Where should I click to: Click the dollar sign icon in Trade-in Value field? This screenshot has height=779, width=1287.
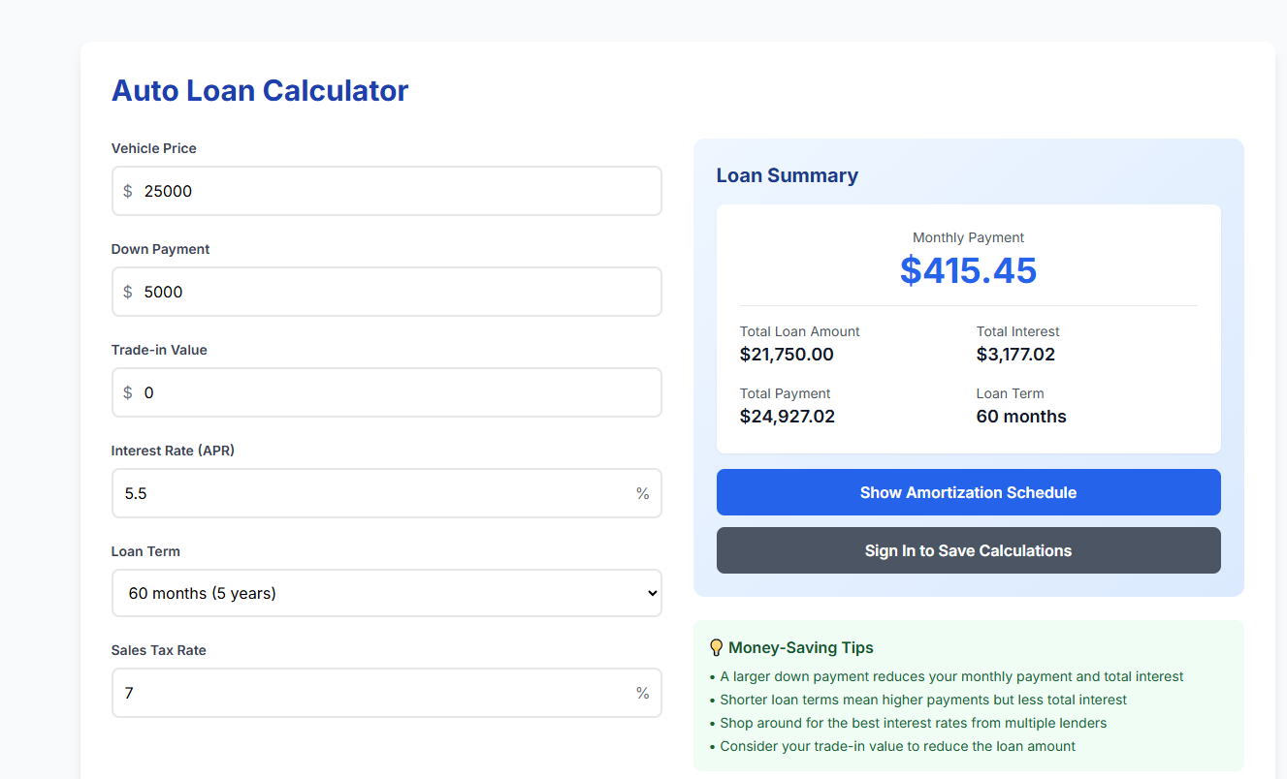[127, 392]
